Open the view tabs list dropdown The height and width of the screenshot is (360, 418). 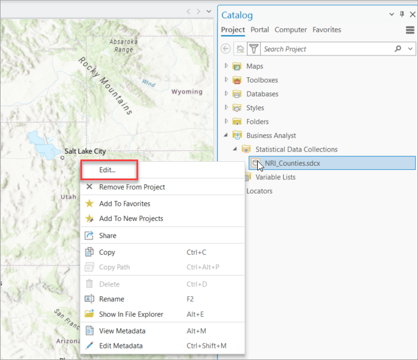[209, 12]
